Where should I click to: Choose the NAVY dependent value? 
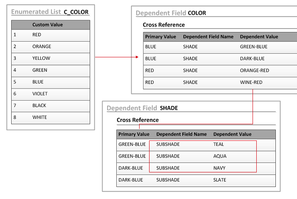220,168
